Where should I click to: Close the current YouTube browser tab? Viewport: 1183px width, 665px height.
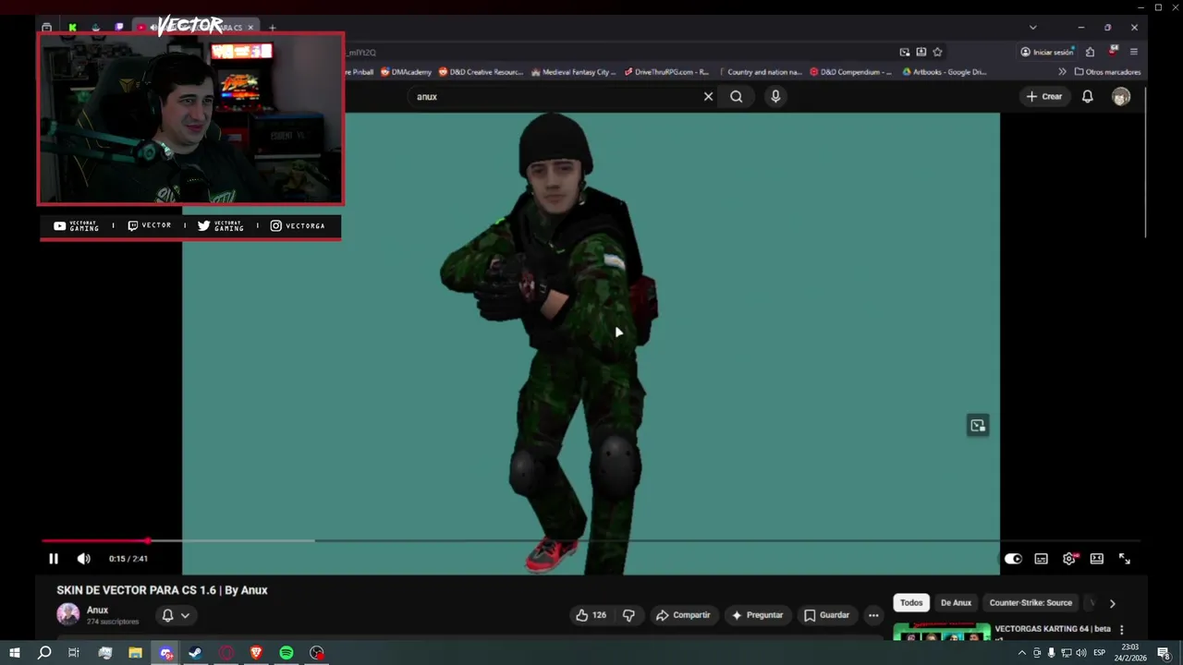[x=250, y=28]
